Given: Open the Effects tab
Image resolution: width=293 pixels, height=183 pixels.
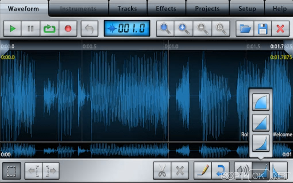Looking at the screenshot, I should pos(166,9).
